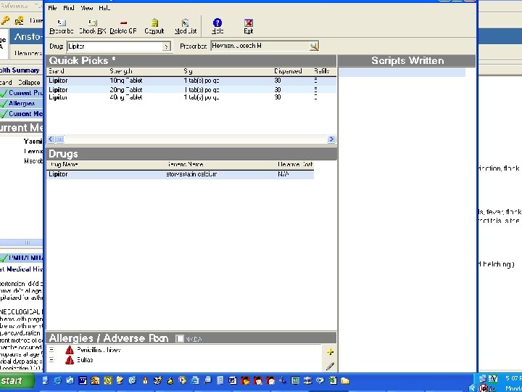This screenshot has width=522, height=392.
Task: Select the Lipitor 20mg Tablet quick pick
Action: [191, 90]
